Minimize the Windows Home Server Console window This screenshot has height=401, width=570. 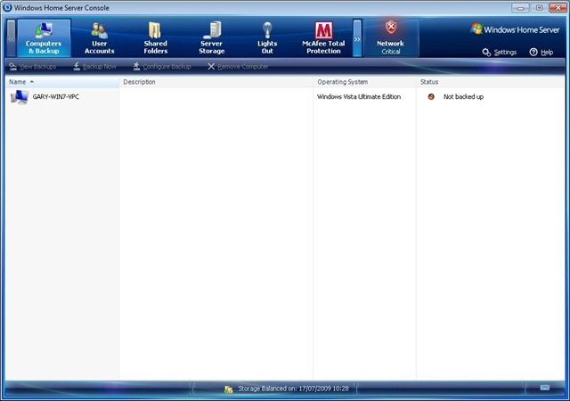point(520,8)
